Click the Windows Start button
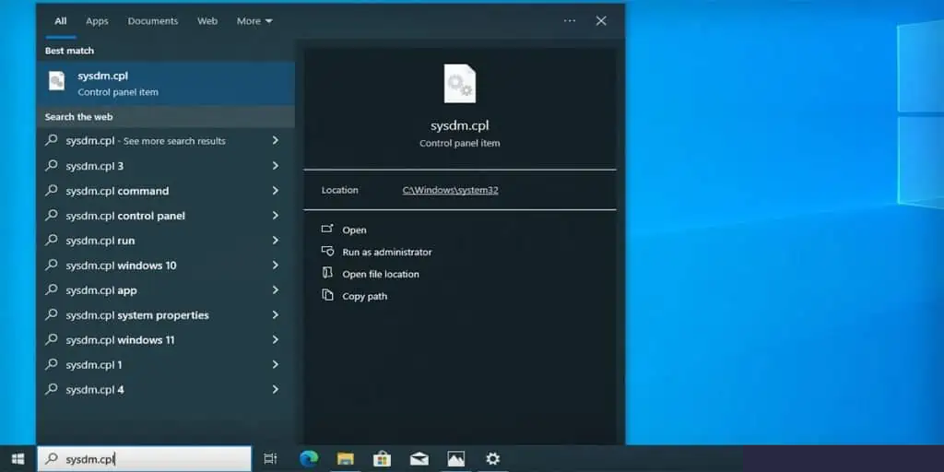 18,459
